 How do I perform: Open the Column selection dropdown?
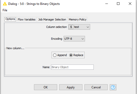coord(79,27)
